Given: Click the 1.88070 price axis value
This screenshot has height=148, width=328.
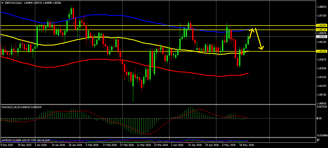Looking at the screenshot, I should (322, 7).
